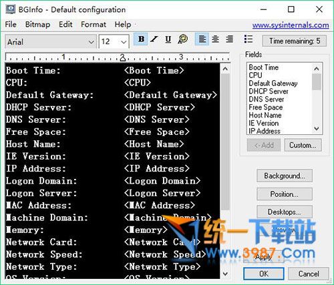Viewport: 334px width, 285px height.
Task: Click the Background... button
Action: click(285, 176)
